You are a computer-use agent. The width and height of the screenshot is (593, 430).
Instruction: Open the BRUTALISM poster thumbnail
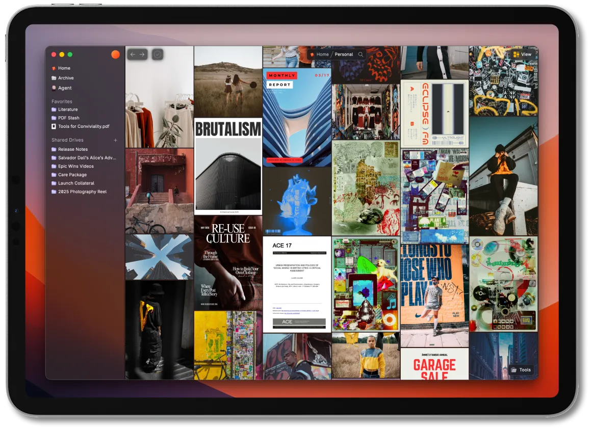coord(228,167)
